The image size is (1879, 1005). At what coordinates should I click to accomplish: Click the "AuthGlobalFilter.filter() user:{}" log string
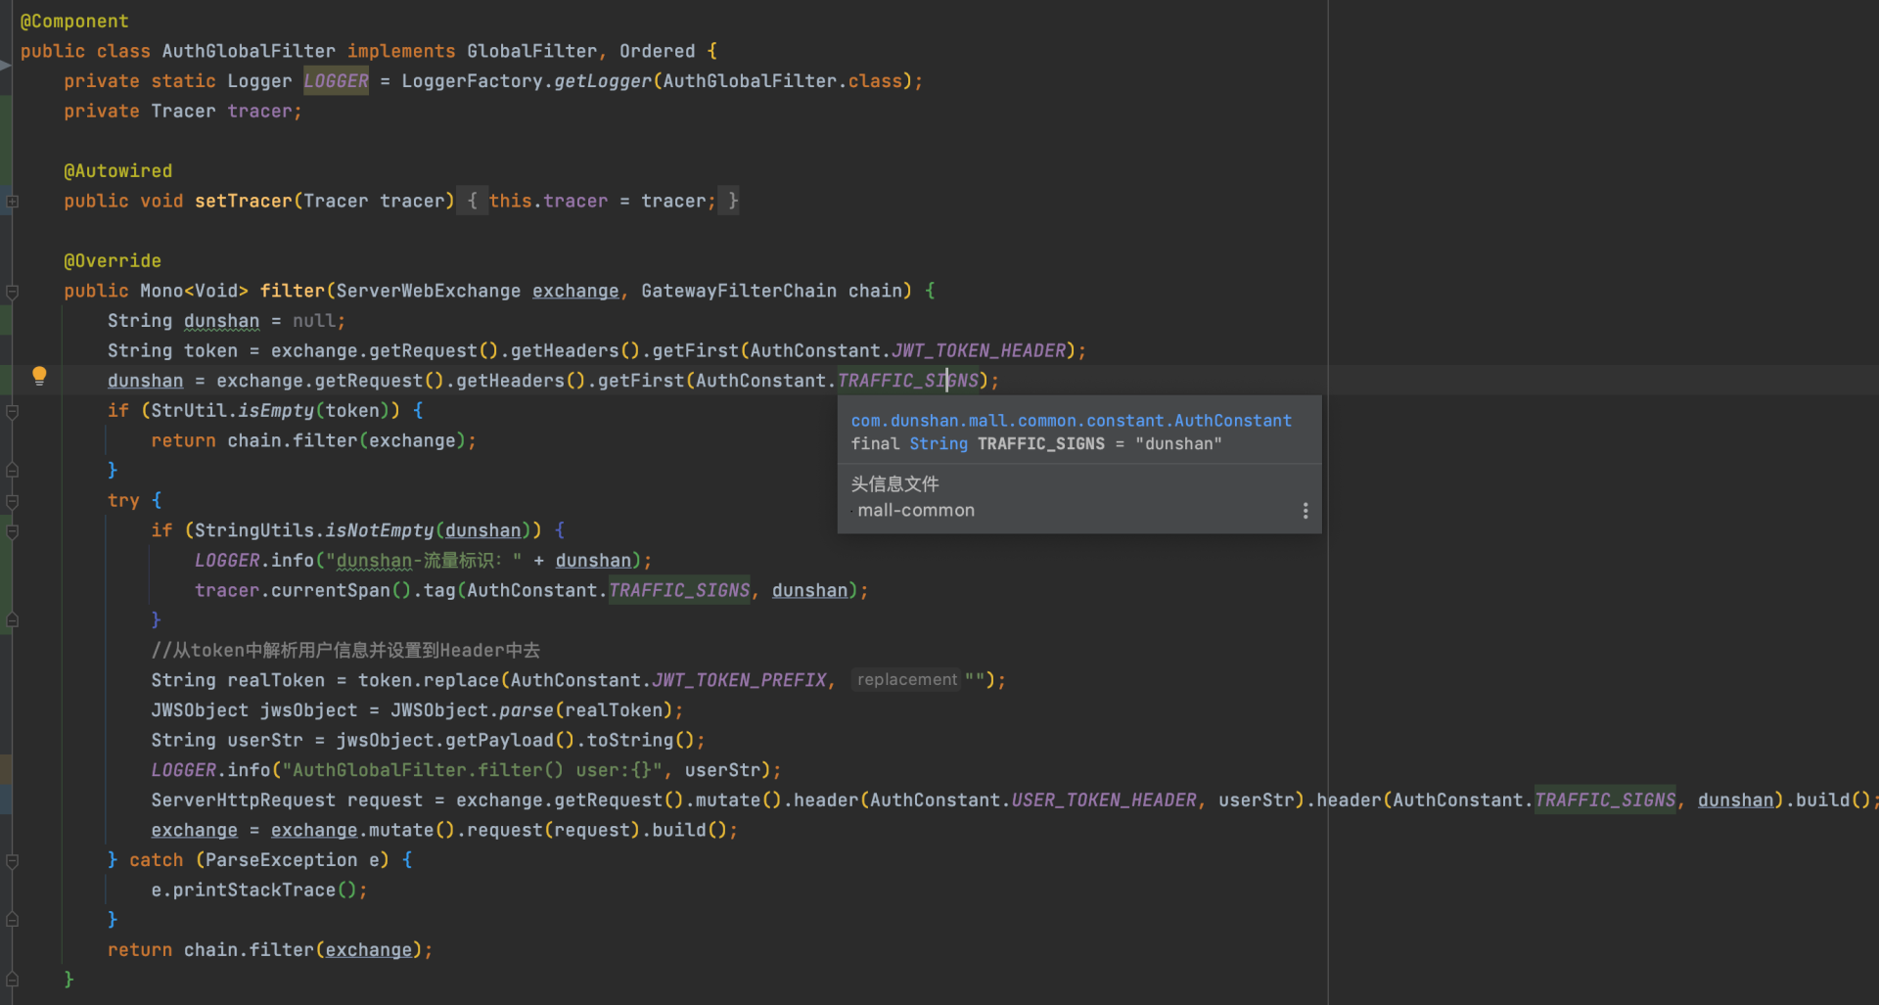[473, 770]
